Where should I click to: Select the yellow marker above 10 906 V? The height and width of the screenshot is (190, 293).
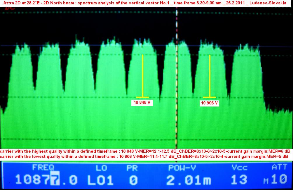210,76
